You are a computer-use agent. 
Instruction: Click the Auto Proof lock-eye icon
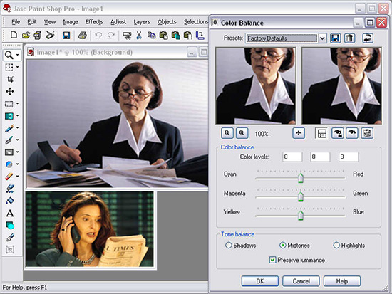pyautogui.click(x=338, y=133)
